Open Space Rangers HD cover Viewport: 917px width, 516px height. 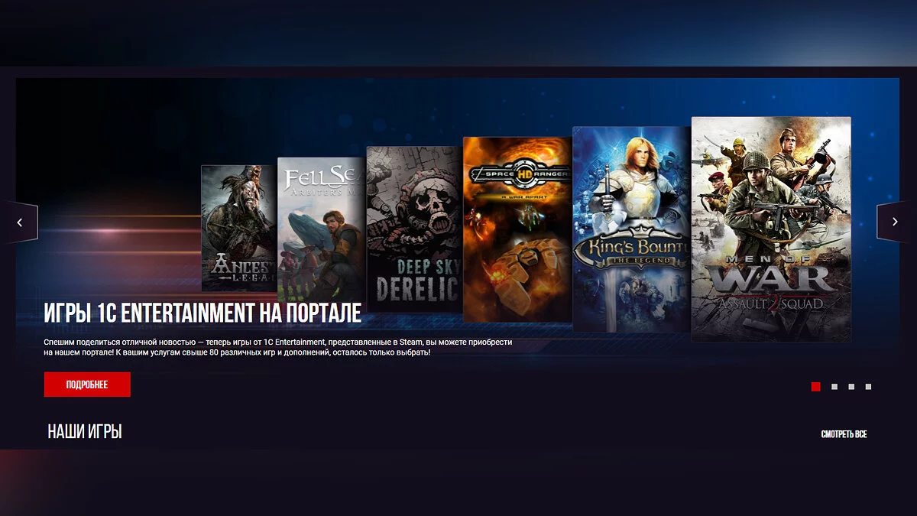pos(517,229)
